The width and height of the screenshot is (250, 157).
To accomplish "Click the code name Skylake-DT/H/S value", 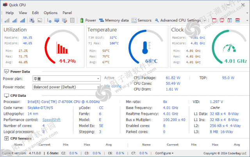I will 40,108.
